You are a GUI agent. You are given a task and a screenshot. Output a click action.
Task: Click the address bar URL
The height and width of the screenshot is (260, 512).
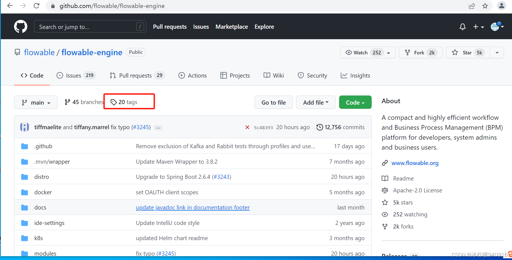tap(112, 6)
